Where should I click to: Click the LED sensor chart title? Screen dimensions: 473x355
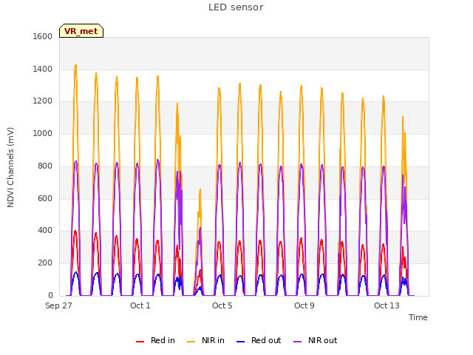[236, 7]
